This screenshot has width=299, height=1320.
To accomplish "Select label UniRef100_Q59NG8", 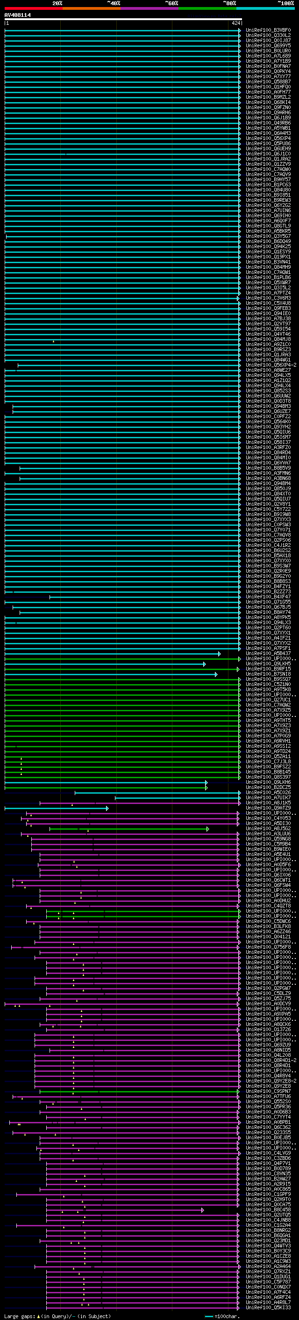I will click(268, 839).
